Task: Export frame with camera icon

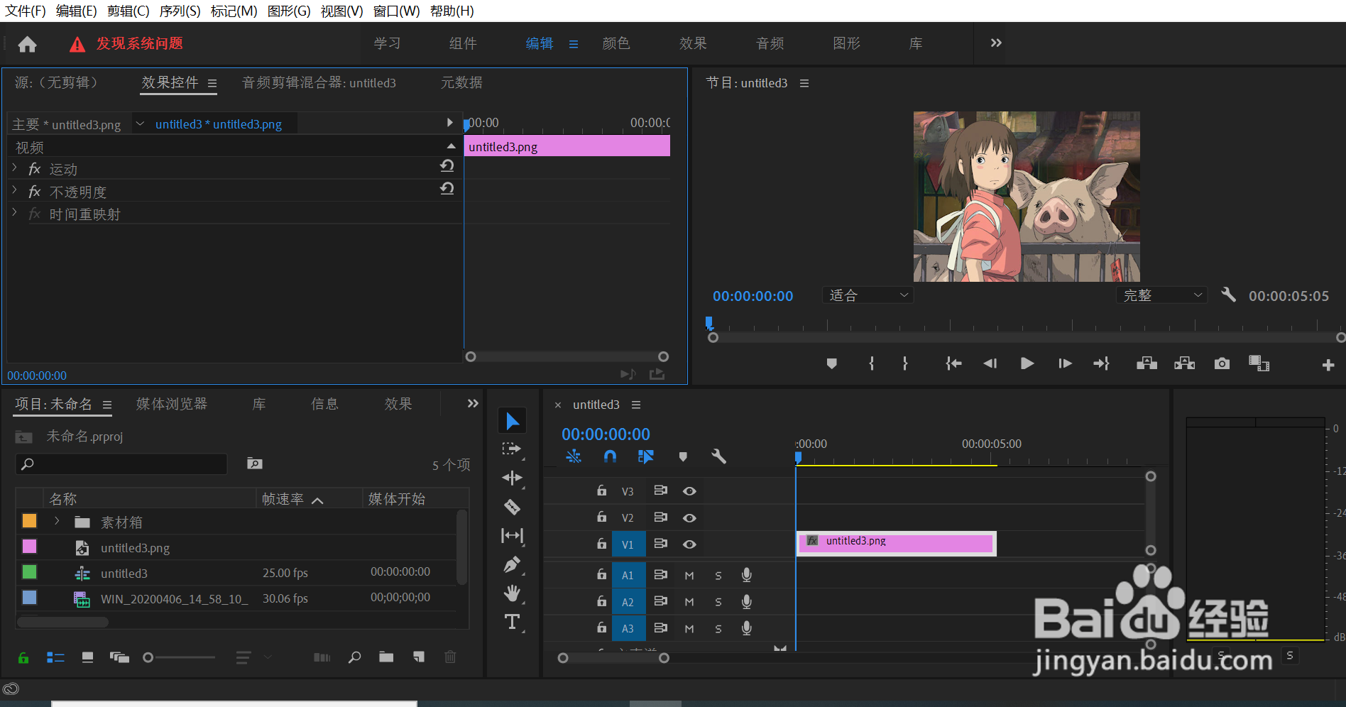Action: 1222,363
